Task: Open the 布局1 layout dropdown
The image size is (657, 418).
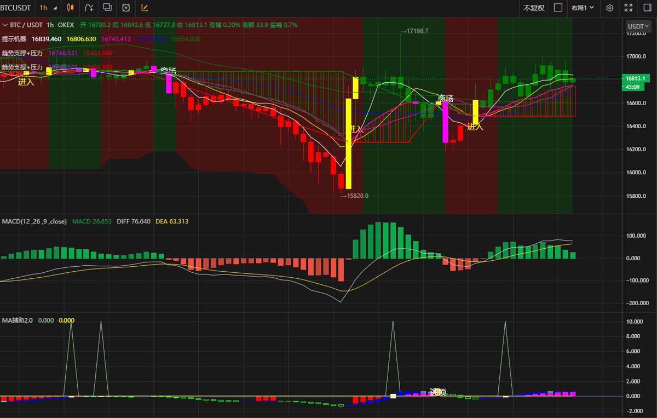Action: click(x=583, y=8)
